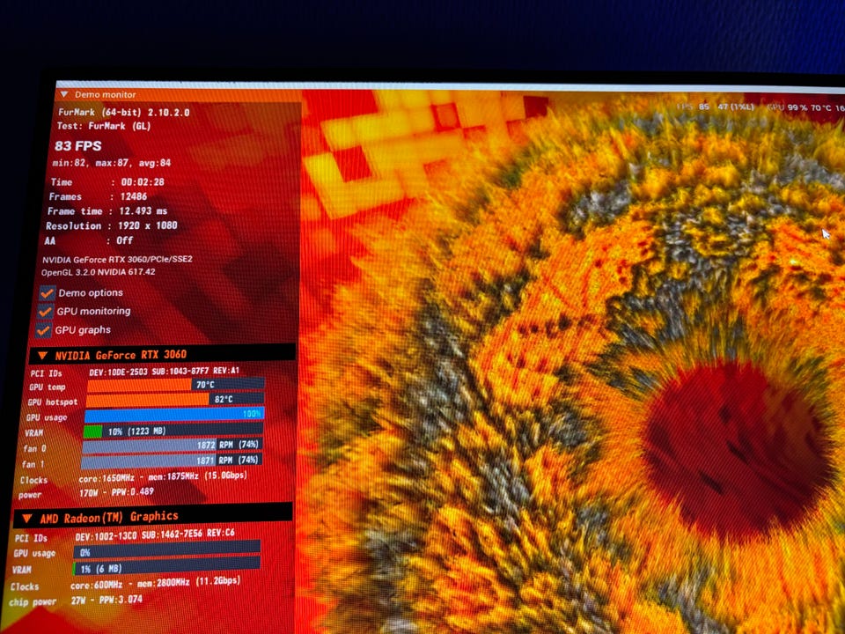This screenshot has height=634, width=845.
Task: Disable the GPU monitoring checkbox
Action: pos(45,312)
